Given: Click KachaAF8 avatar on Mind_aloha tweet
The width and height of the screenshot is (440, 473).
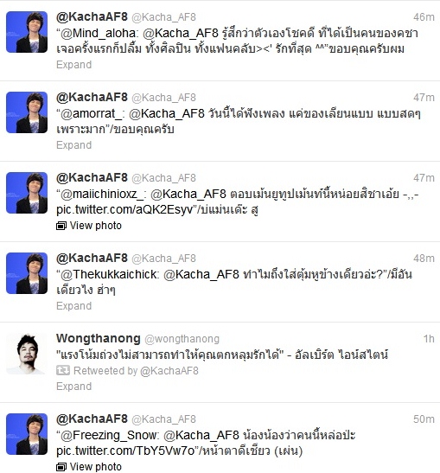Looking at the screenshot, I should coord(27,32).
